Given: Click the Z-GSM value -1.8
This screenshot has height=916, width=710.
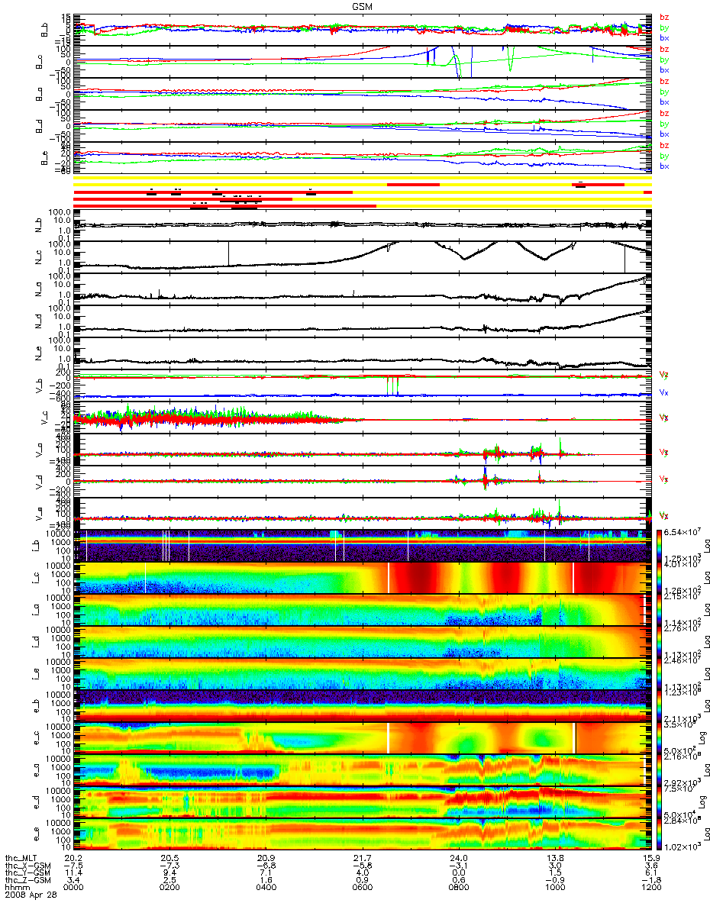Looking at the screenshot, I should click(650, 882).
